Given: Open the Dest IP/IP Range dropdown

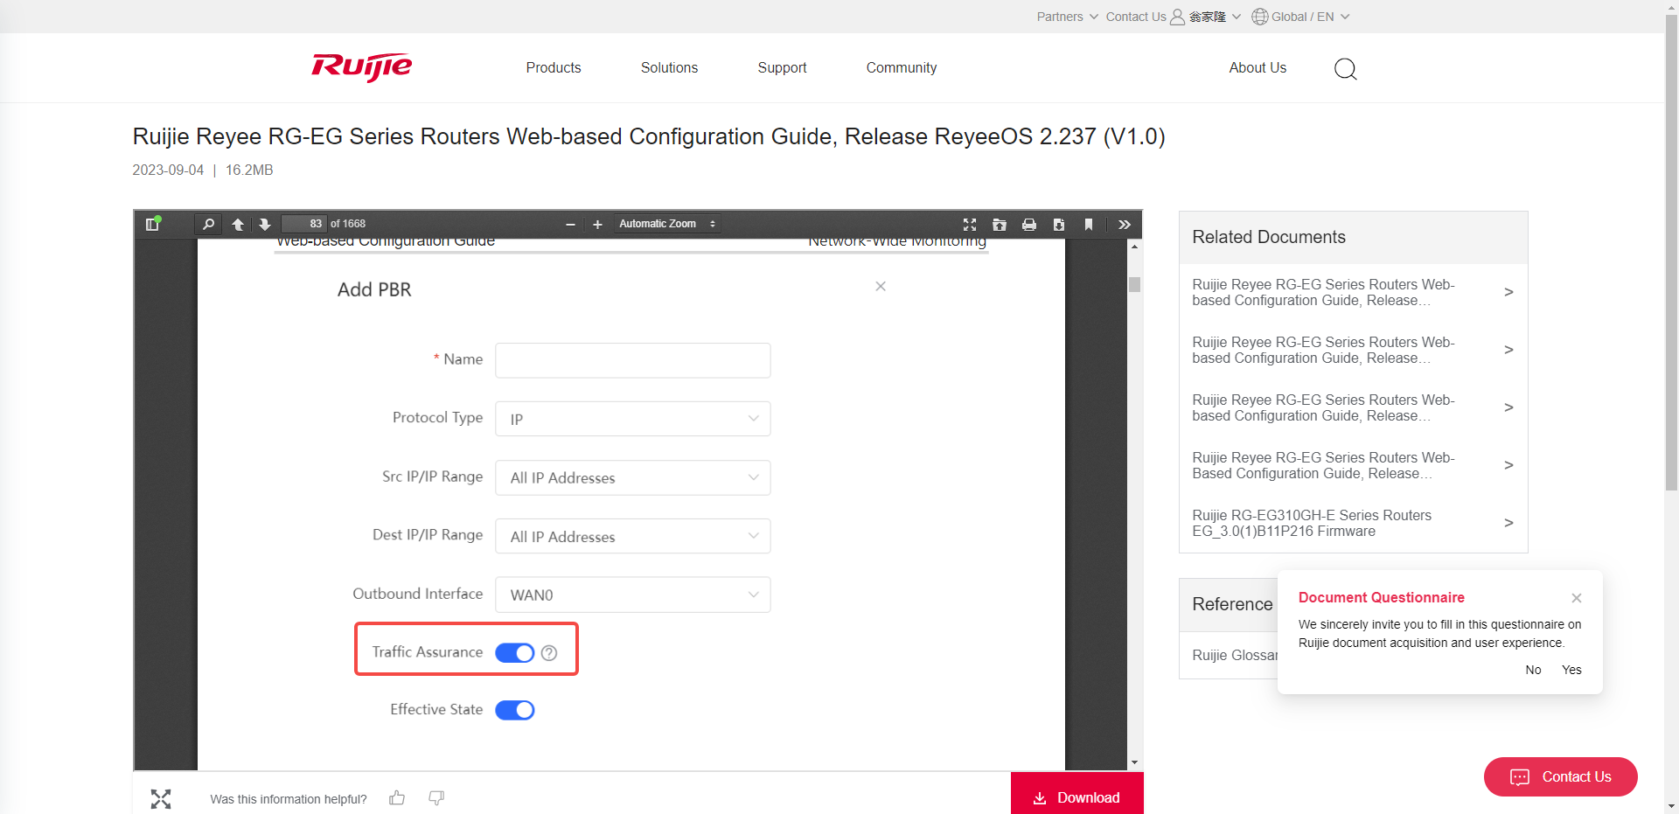Looking at the screenshot, I should pos(633,536).
